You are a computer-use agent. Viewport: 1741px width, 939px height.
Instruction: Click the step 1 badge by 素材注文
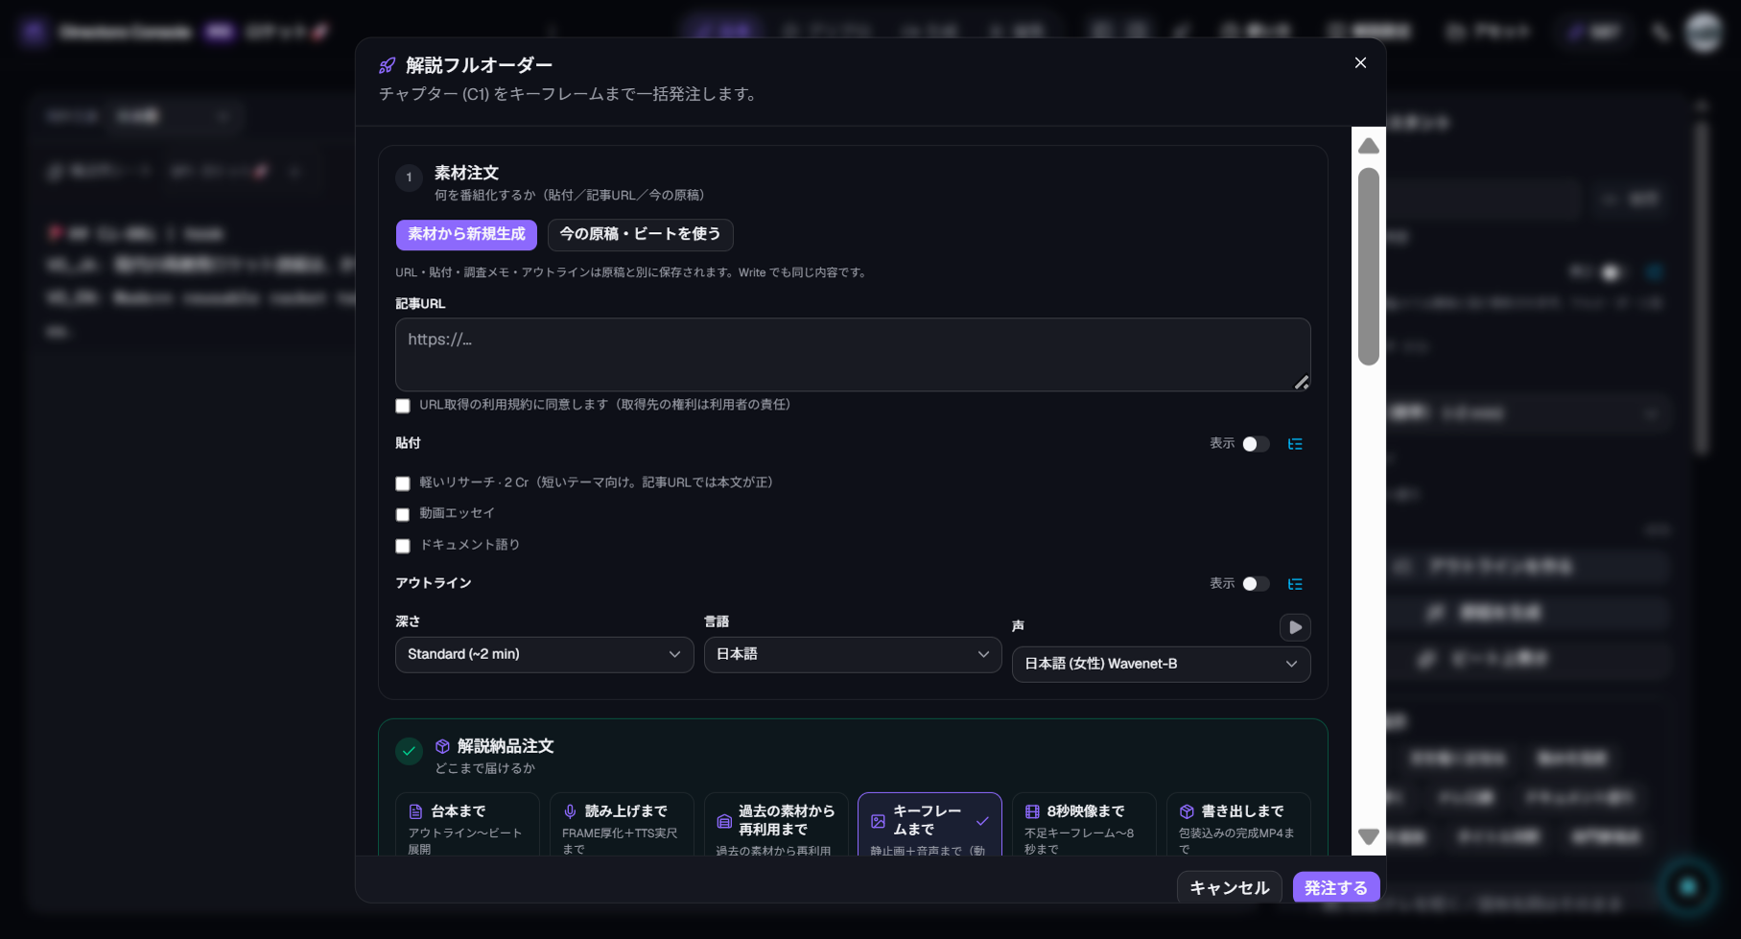(409, 177)
